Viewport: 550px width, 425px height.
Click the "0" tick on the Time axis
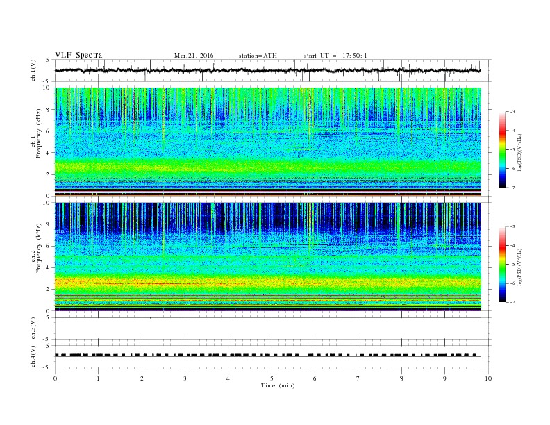pos(55,378)
